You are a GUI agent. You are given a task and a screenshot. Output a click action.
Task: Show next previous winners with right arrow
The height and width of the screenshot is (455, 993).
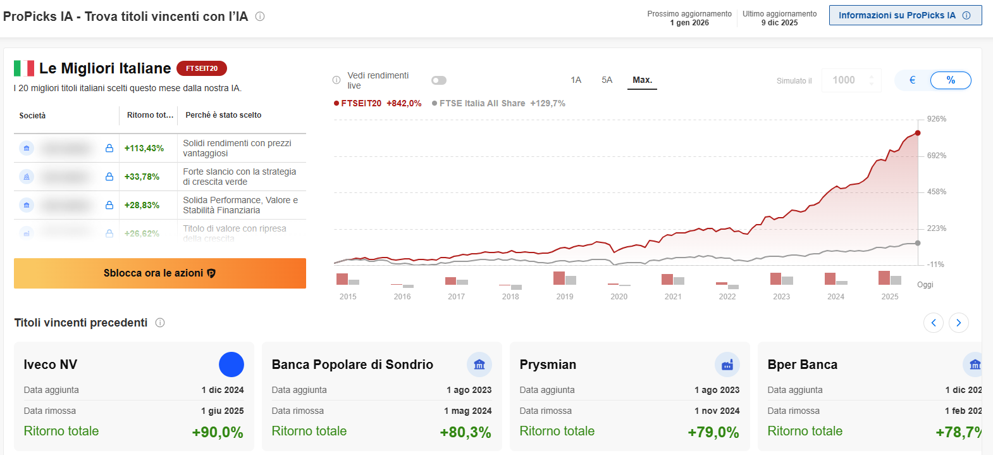(958, 323)
